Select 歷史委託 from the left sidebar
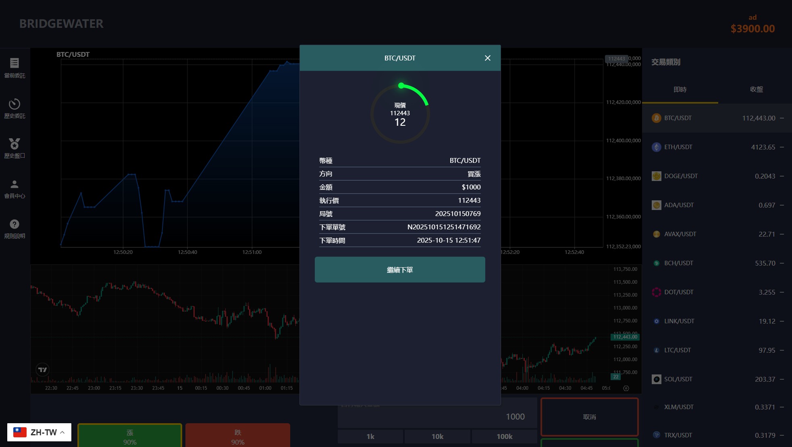Screen dimensions: 792x447 point(15,108)
